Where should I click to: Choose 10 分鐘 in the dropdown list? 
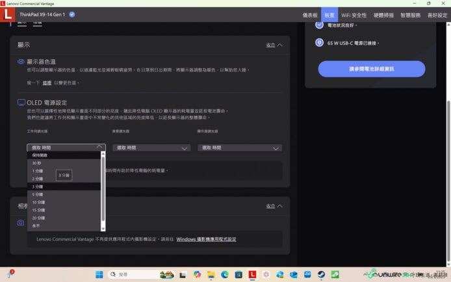tap(64, 202)
